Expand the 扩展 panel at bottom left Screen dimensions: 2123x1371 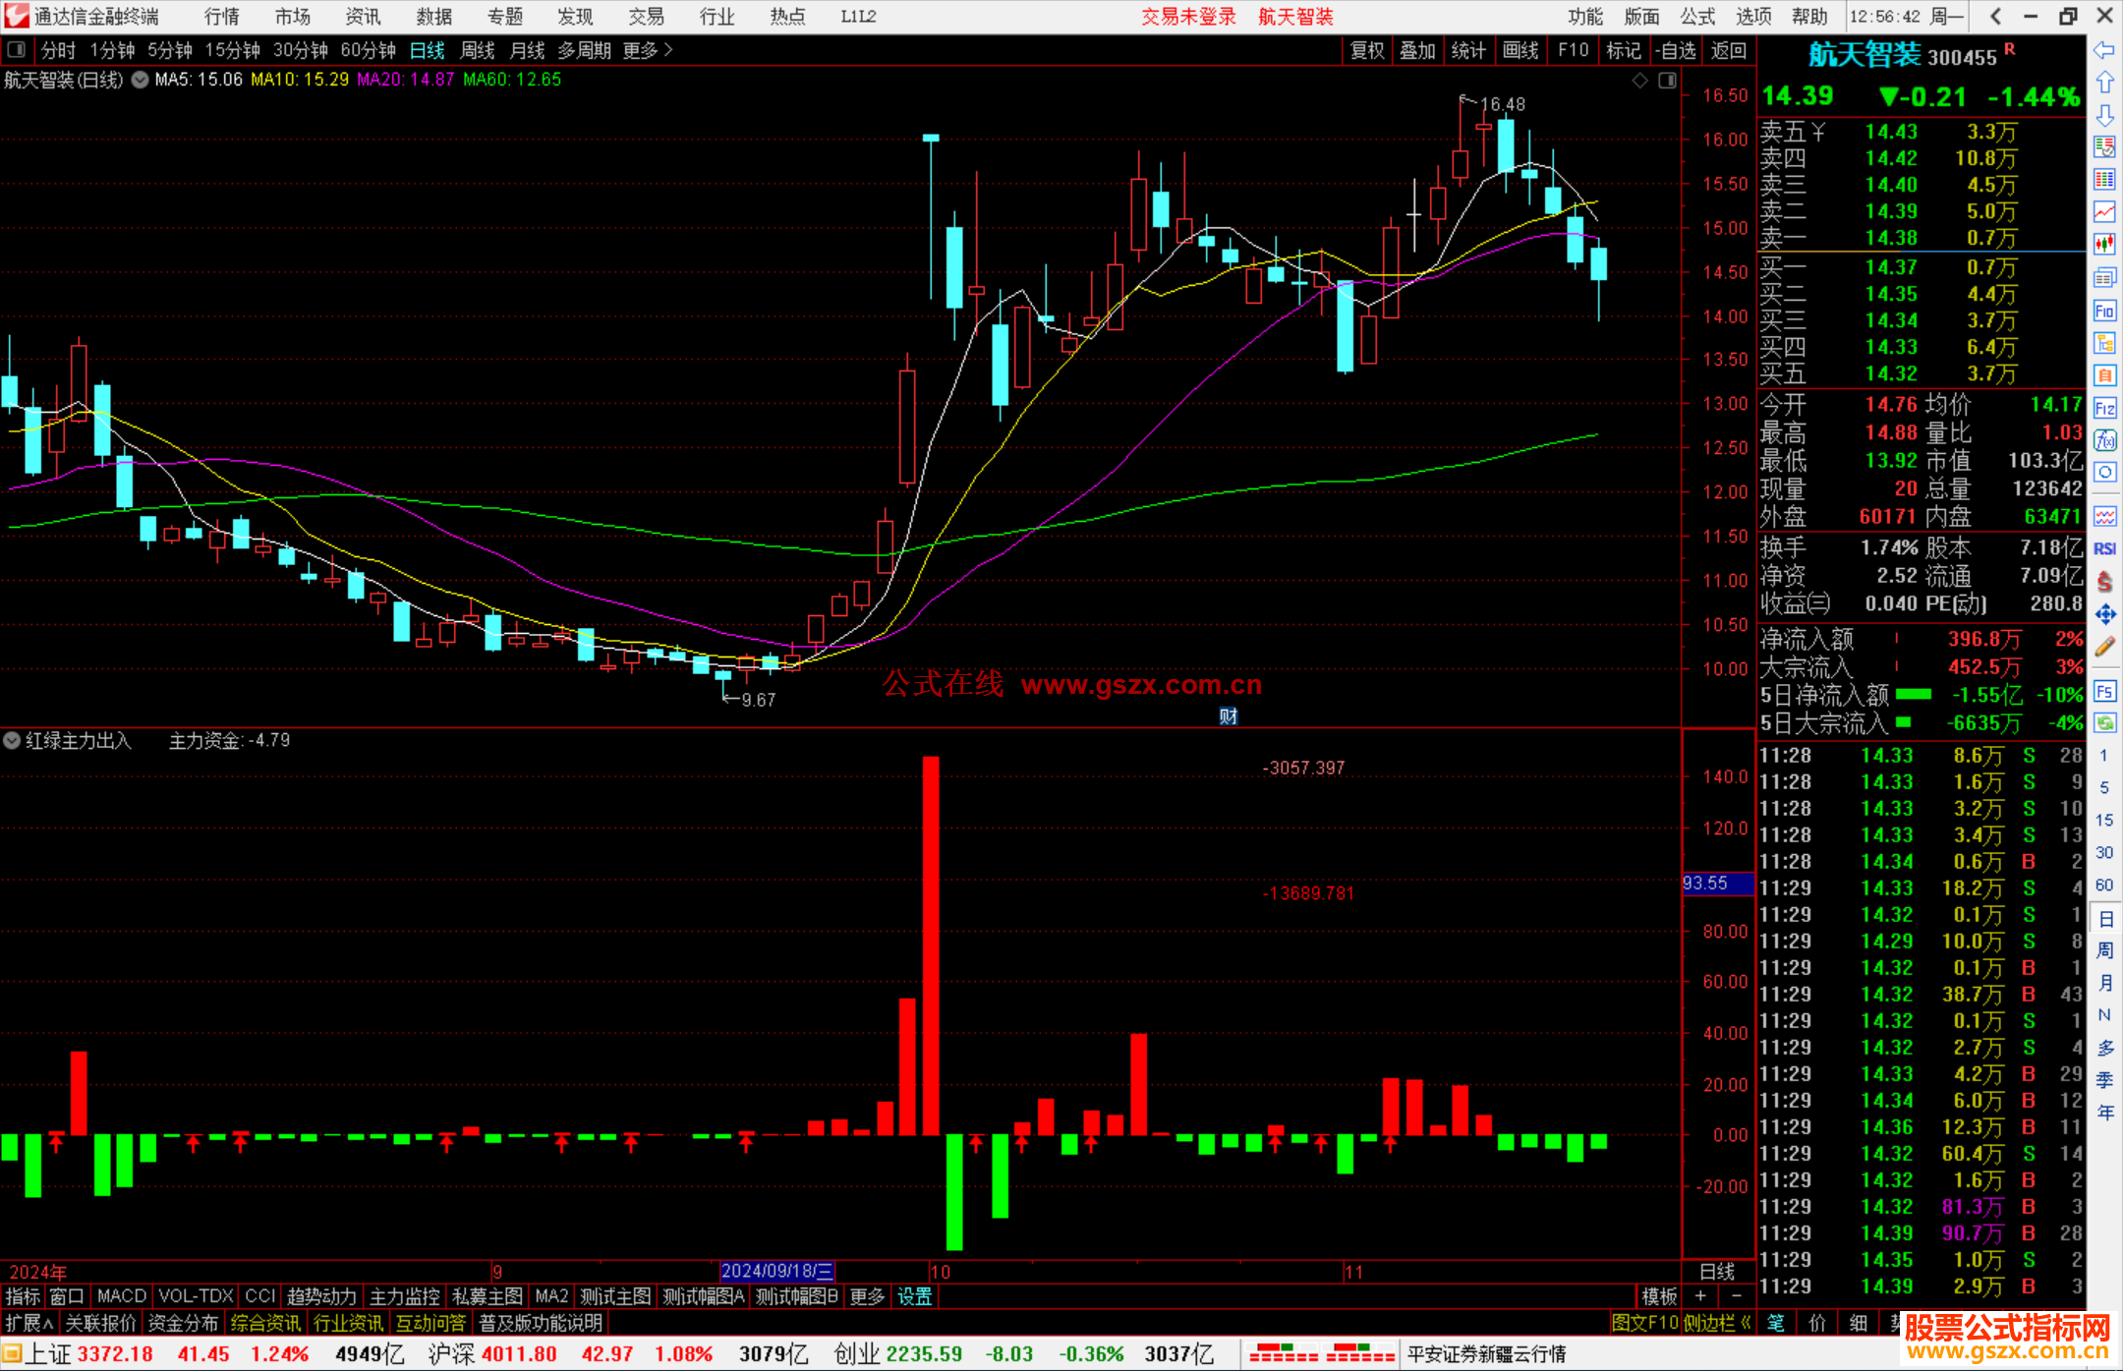pos(29,1323)
